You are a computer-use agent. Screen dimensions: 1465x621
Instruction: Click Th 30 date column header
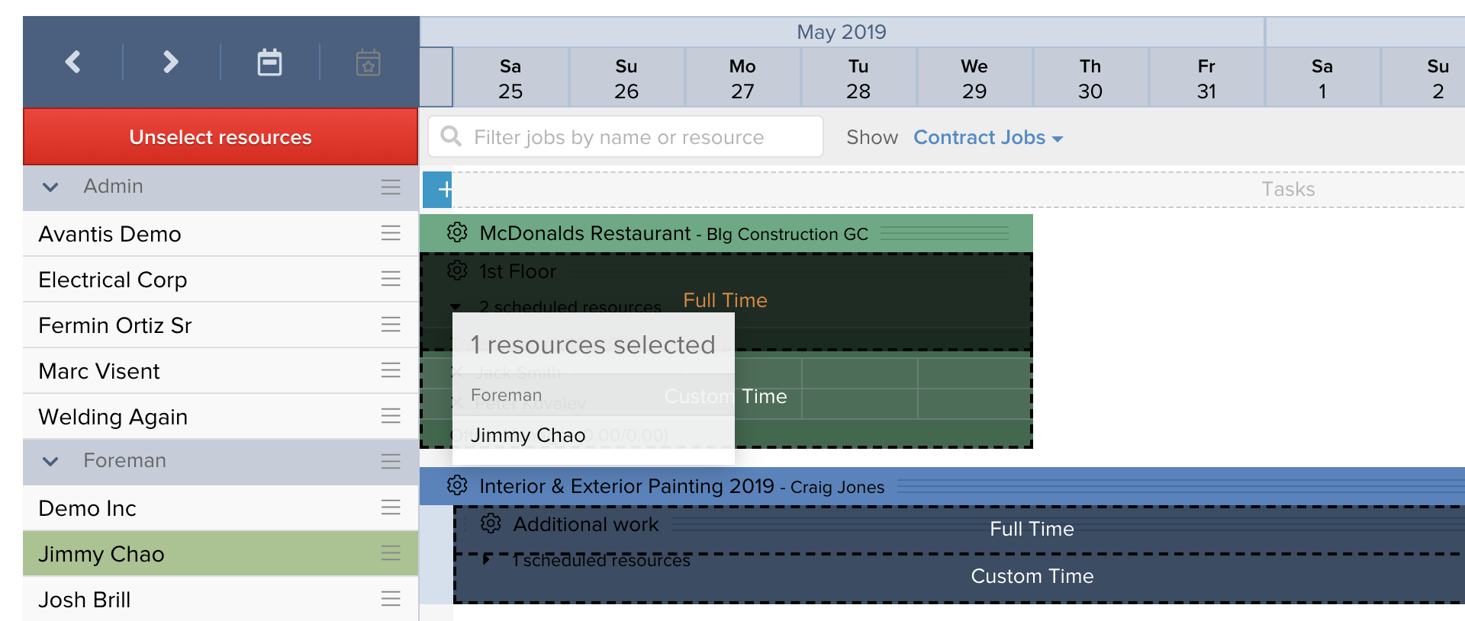pos(1090,78)
